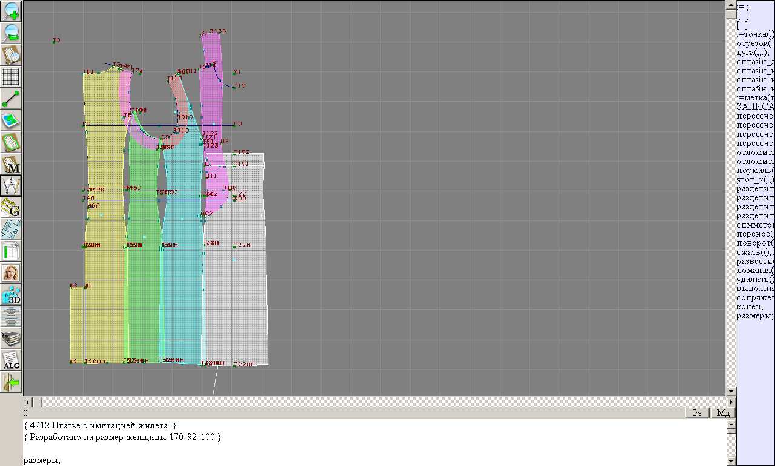This screenshot has width=775, height=466.
Task: Click the canvas horizontal scrollbar left arrow
Action: coord(27,402)
